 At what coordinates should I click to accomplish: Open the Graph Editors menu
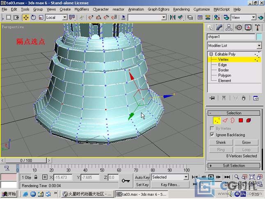[158, 9]
